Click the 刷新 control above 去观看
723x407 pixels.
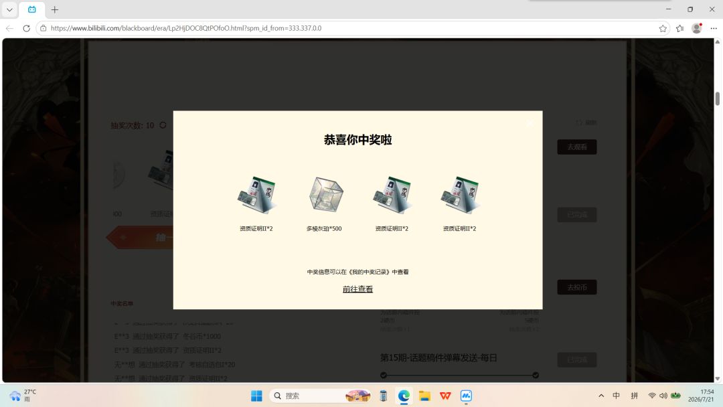click(x=586, y=123)
